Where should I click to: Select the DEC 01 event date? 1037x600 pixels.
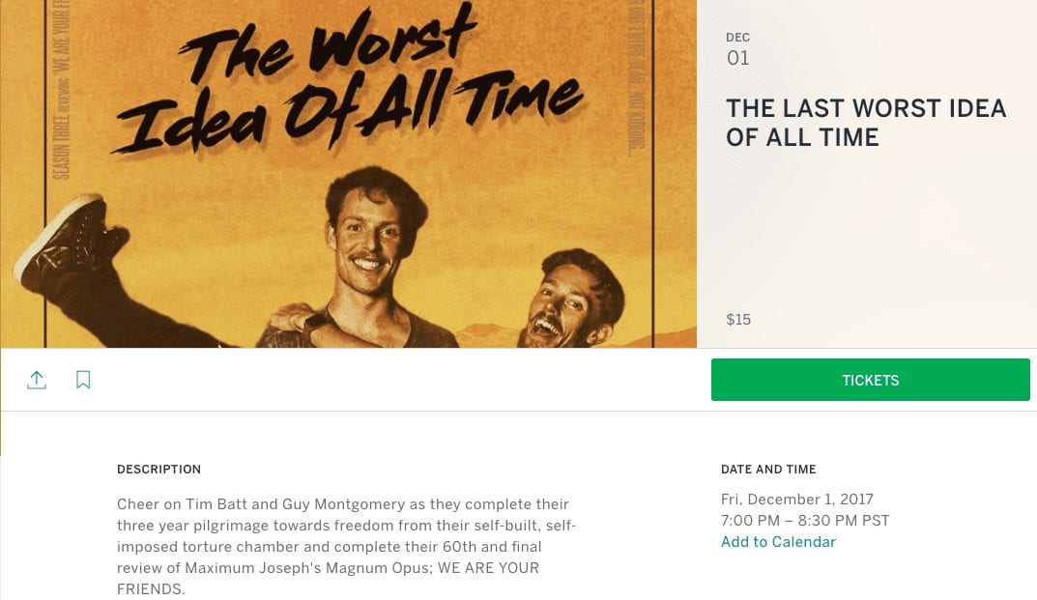pos(738,48)
